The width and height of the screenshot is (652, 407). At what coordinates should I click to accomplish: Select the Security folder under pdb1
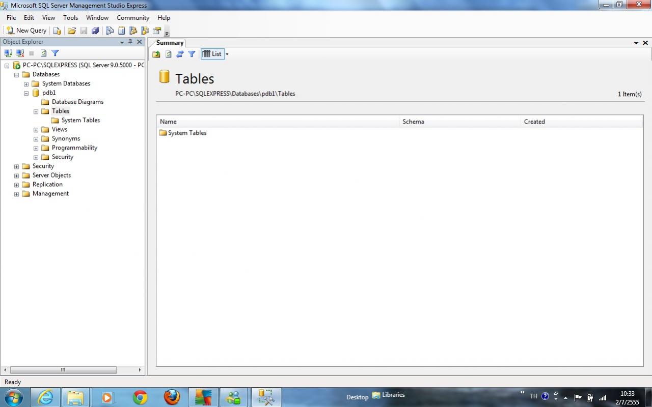click(63, 157)
